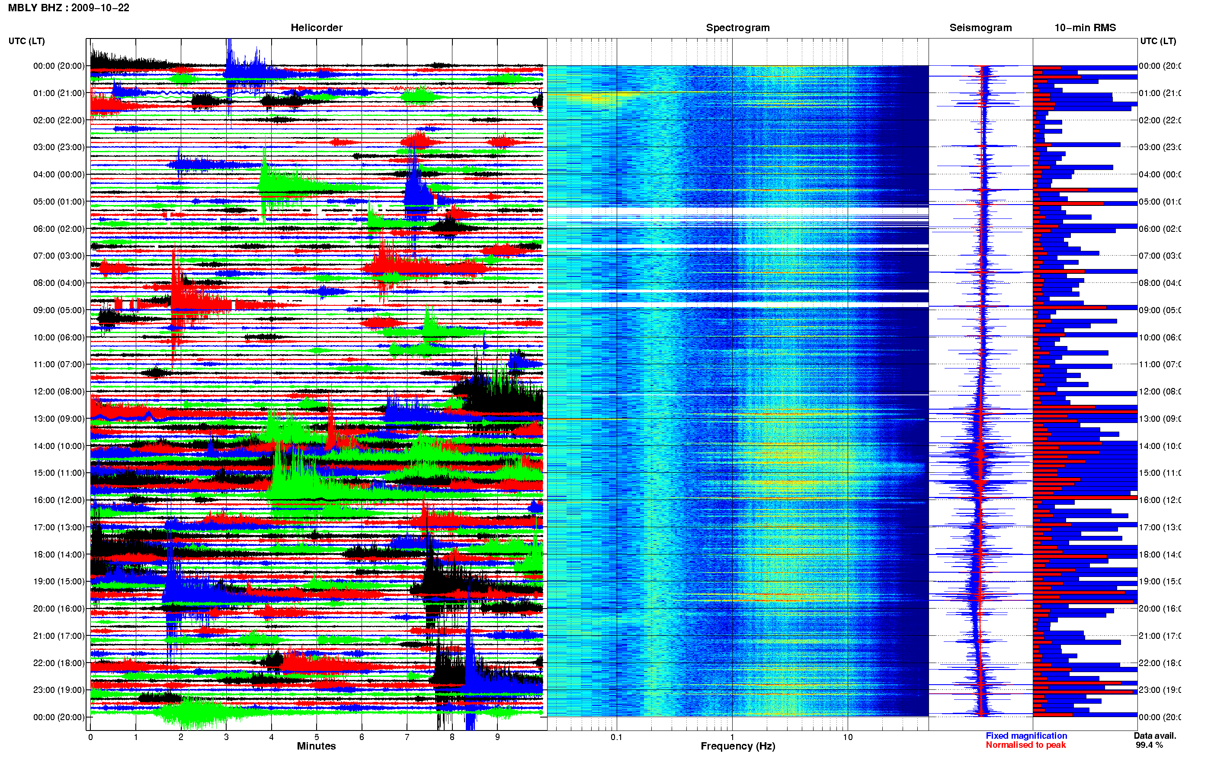Viewport: 1230px width, 769px height.
Task: Click the Frequency (Hz) axis label
Action: click(x=738, y=746)
